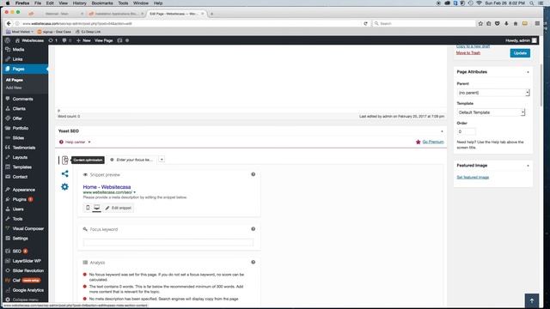The height and width of the screenshot is (309, 550).
Task: Open the Template dropdown
Action: 491,112
